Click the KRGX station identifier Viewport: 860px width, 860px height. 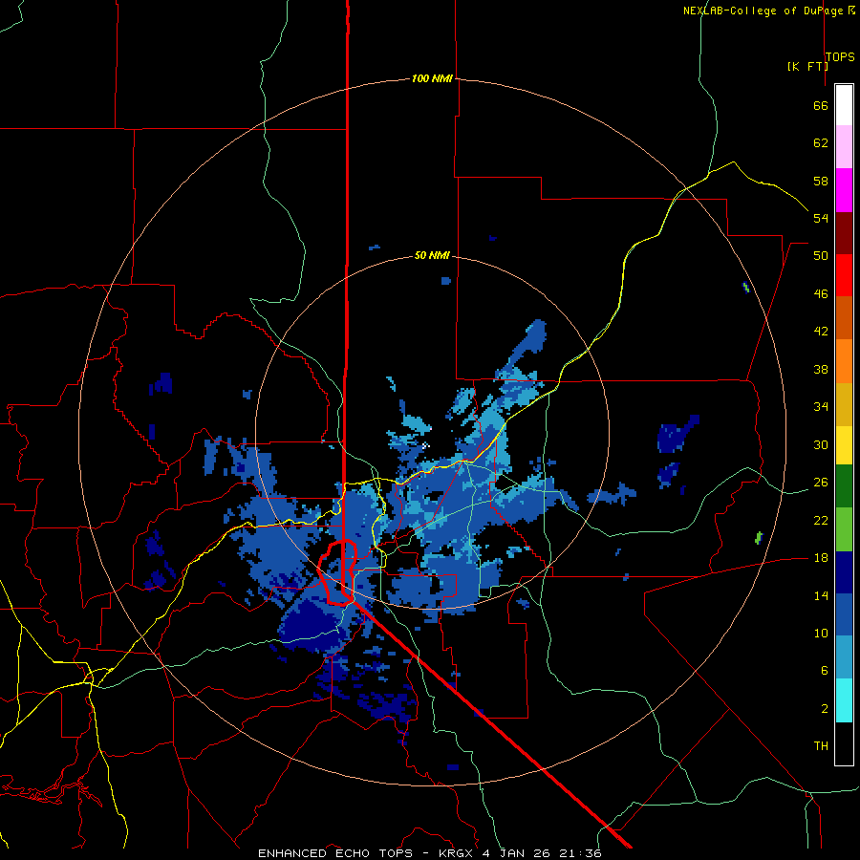457,853
